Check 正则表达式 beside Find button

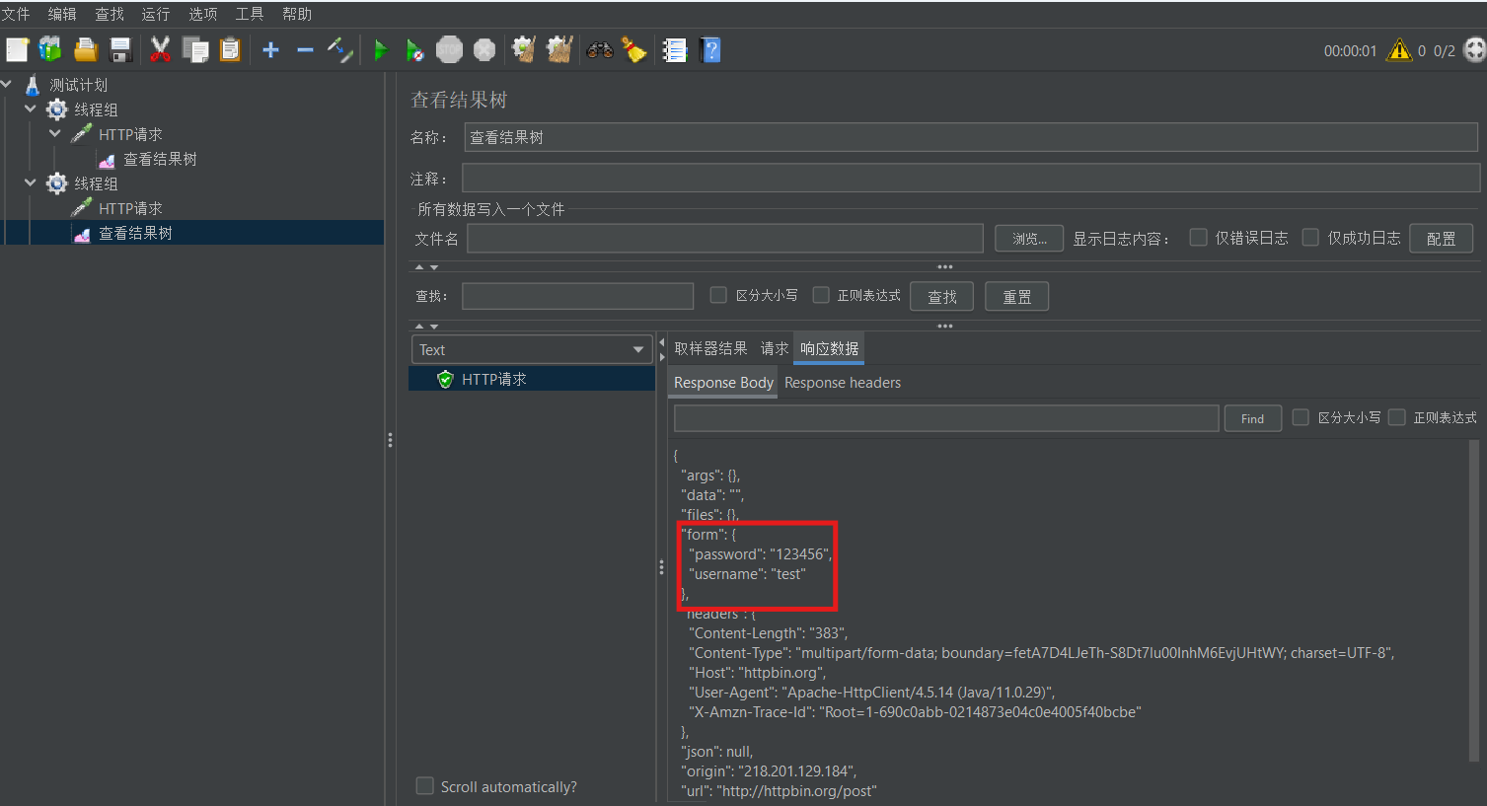pyautogui.click(x=1396, y=417)
